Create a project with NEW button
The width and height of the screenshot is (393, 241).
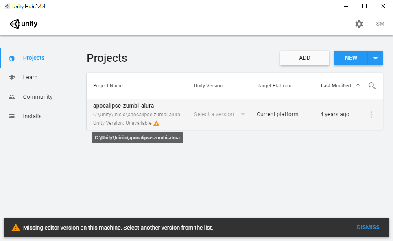(x=351, y=58)
